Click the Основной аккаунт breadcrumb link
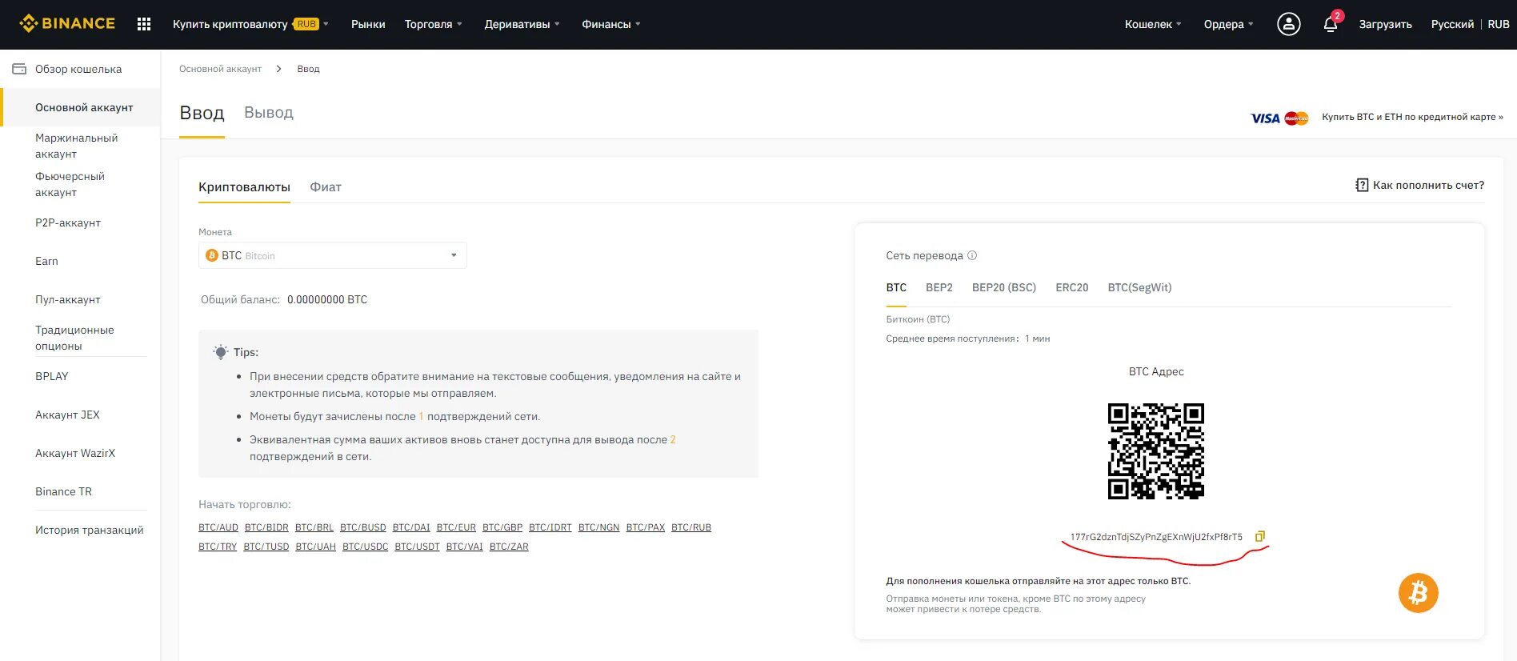The width and height of the screenshot is (1517, 661). click(x=220, y=69)
